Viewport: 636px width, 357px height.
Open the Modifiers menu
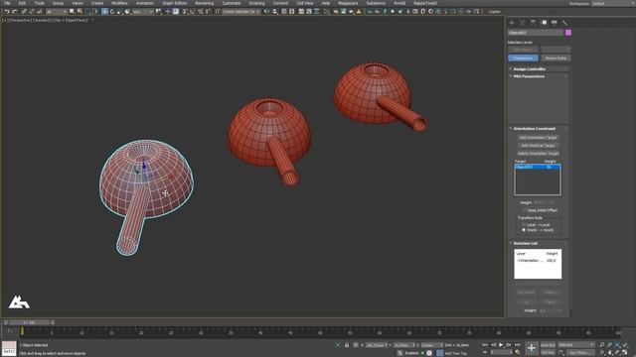click(x=119, y=3)
